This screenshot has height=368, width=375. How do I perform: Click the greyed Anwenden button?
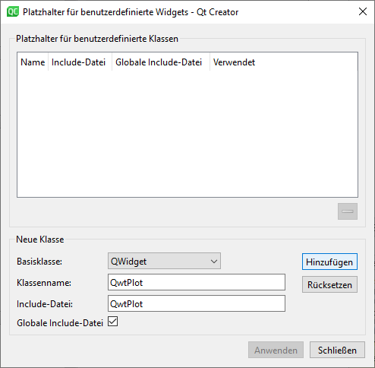(x=276, y=350)
